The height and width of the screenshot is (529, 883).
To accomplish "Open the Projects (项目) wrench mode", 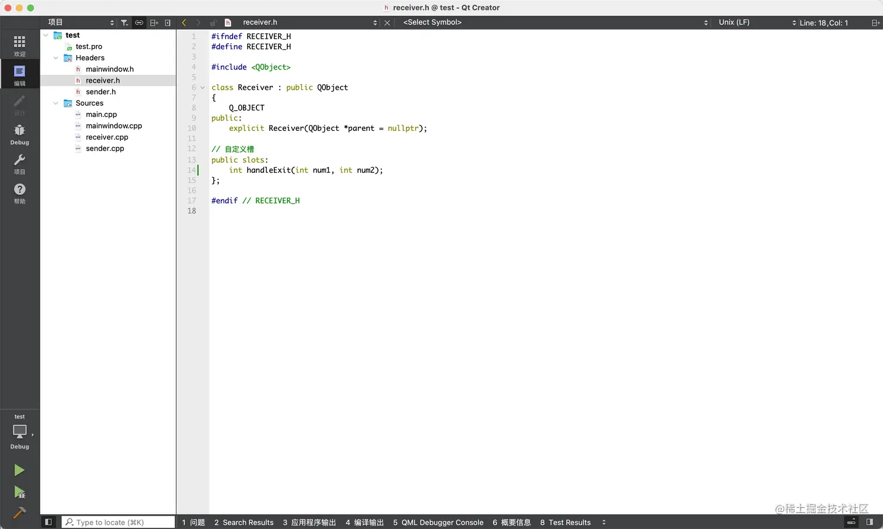I will pos(19,164).
